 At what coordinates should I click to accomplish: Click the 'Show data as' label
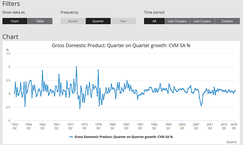point(13,12)
